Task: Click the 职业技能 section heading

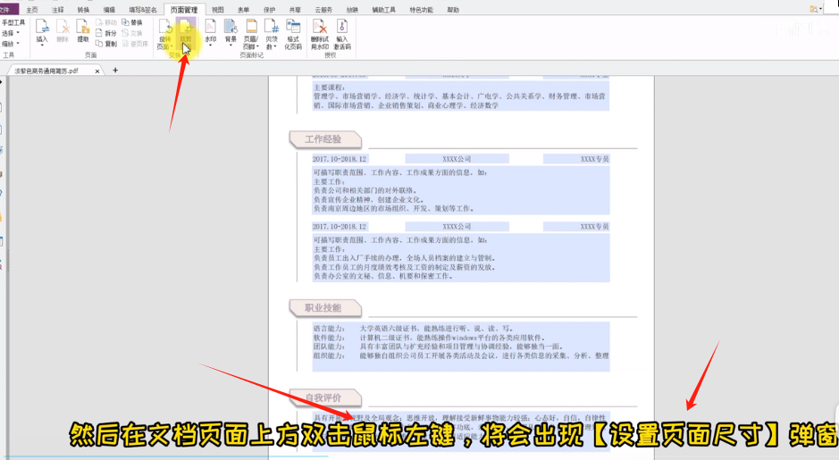Action: tap(325, 307)
